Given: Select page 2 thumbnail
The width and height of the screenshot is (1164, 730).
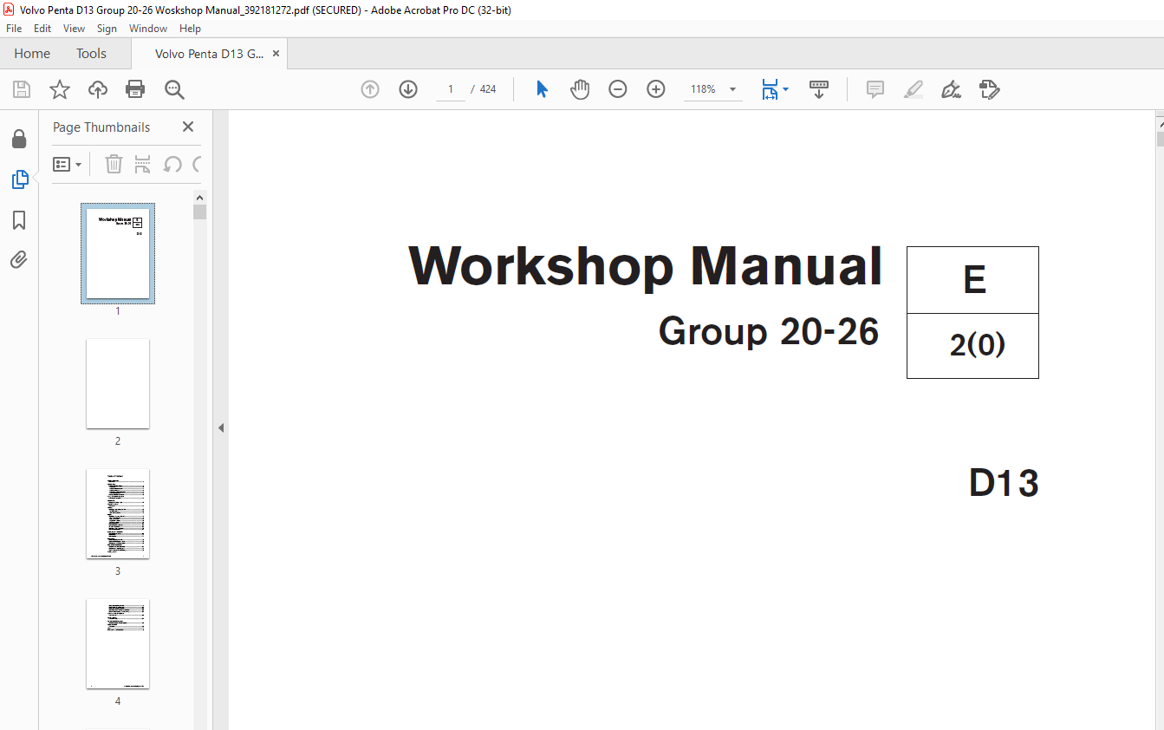Looking at the screenshot, I should (118, 383).
